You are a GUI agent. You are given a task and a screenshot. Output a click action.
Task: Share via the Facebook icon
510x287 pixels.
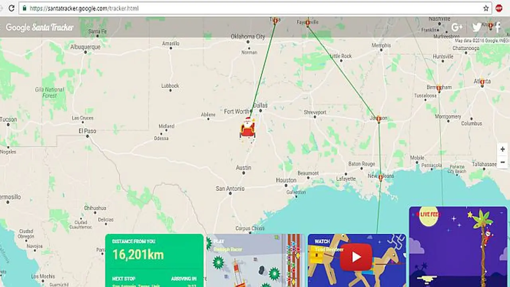[498, 27]
